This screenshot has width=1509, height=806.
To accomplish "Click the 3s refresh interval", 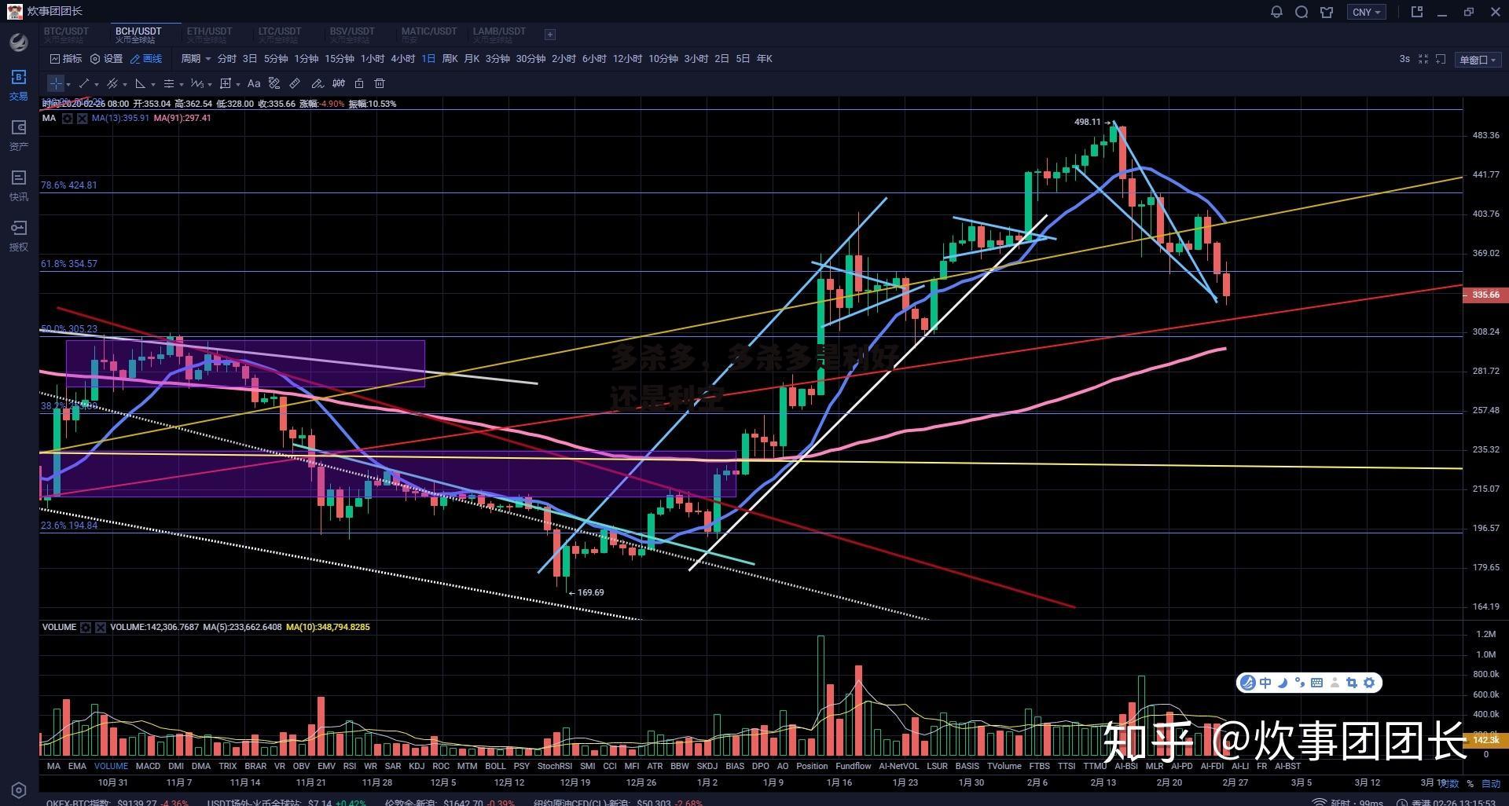I will pos(1404,59).
